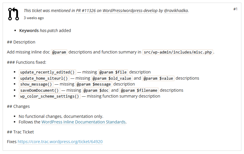Click the update_home_siteurl() code label
This screenshot has height=154, width=244.
(x=44, y=78)
